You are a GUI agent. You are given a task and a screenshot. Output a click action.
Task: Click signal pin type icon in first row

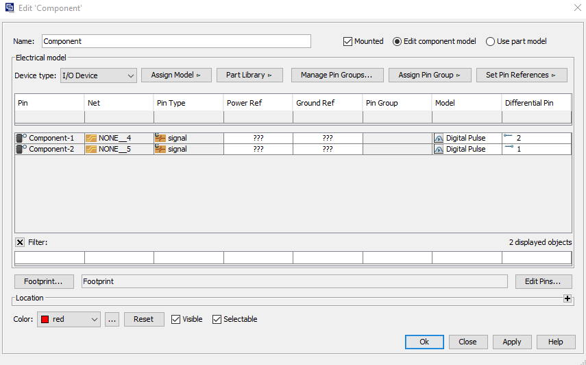point(160,138)
